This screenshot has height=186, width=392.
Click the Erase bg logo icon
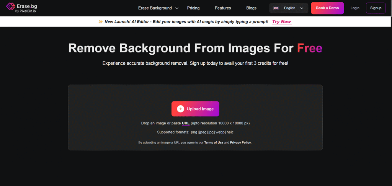point(10,8)
